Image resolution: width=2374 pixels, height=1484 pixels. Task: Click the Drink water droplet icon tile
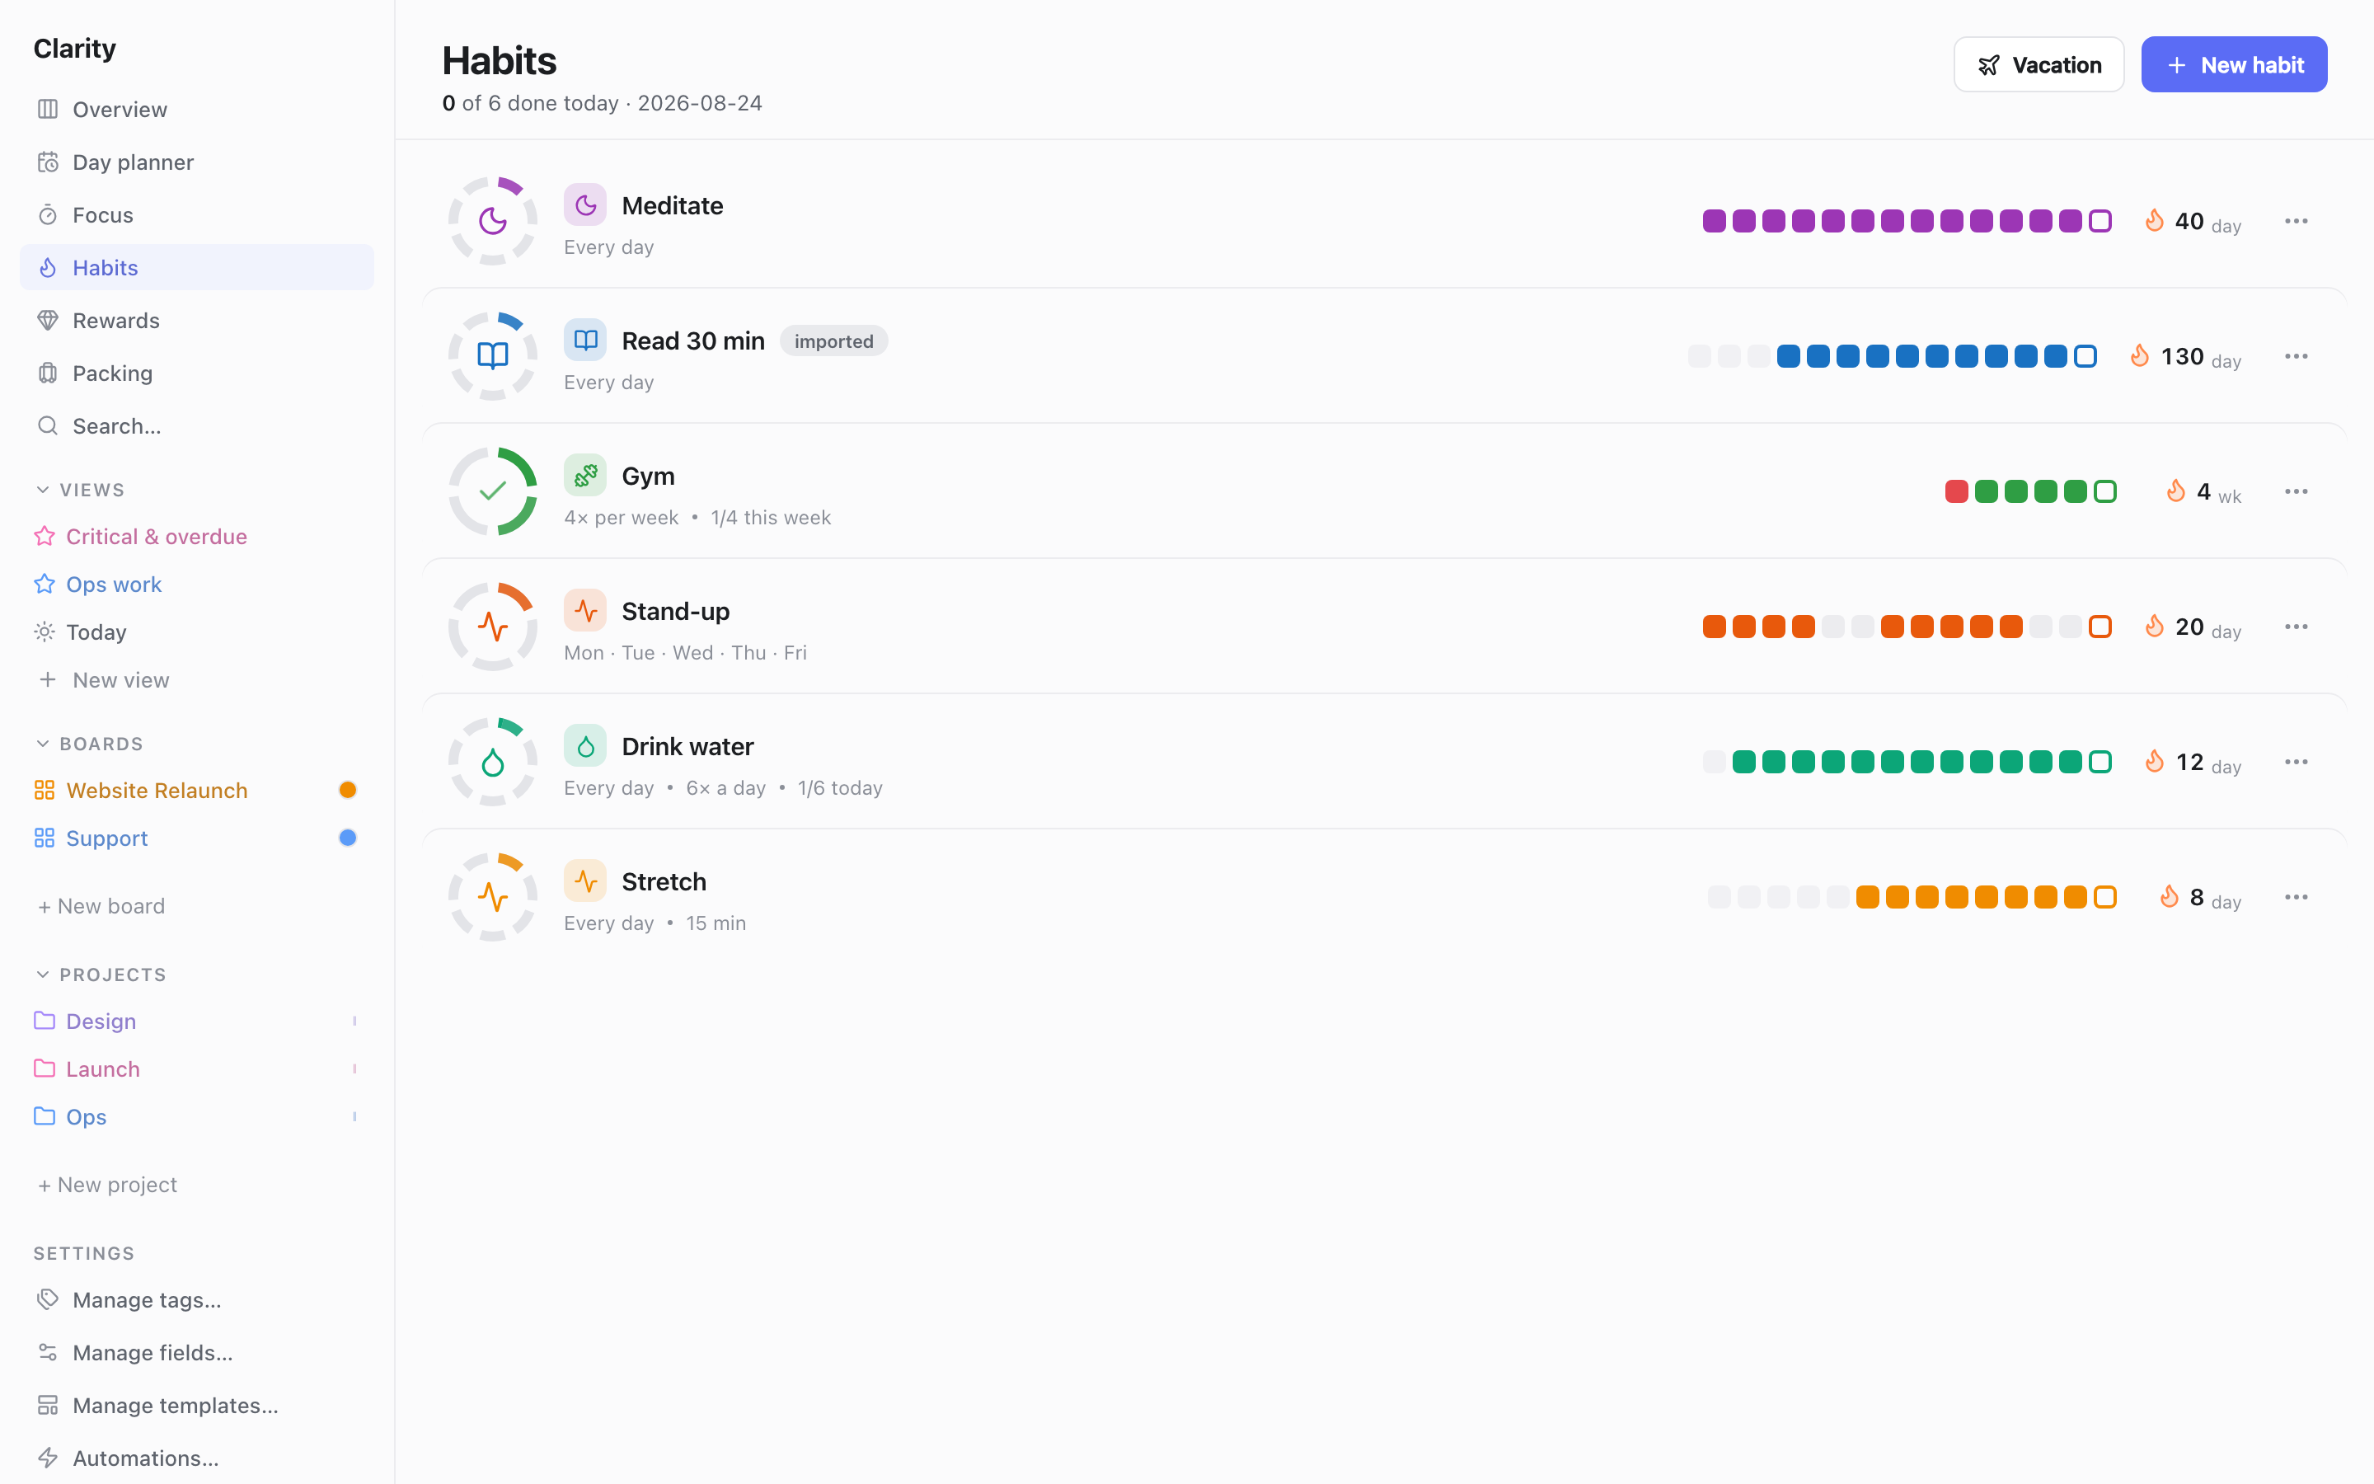(584, 747)
